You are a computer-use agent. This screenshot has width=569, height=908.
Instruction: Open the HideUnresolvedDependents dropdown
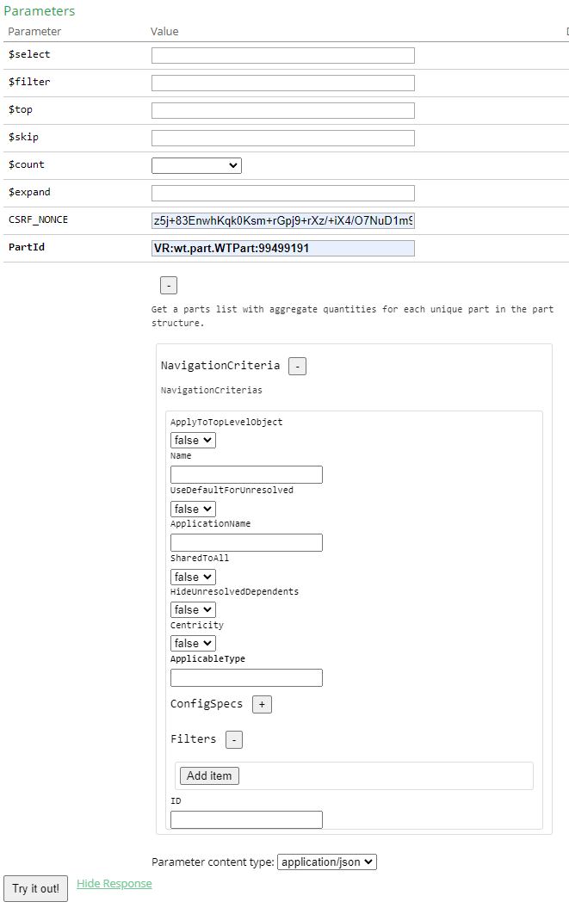click(193, 610)
